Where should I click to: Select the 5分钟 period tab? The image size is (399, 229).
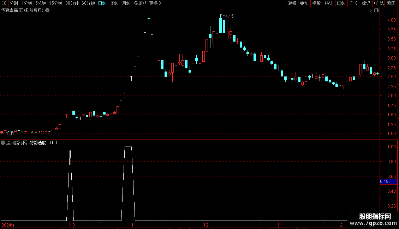coord(41,3)
